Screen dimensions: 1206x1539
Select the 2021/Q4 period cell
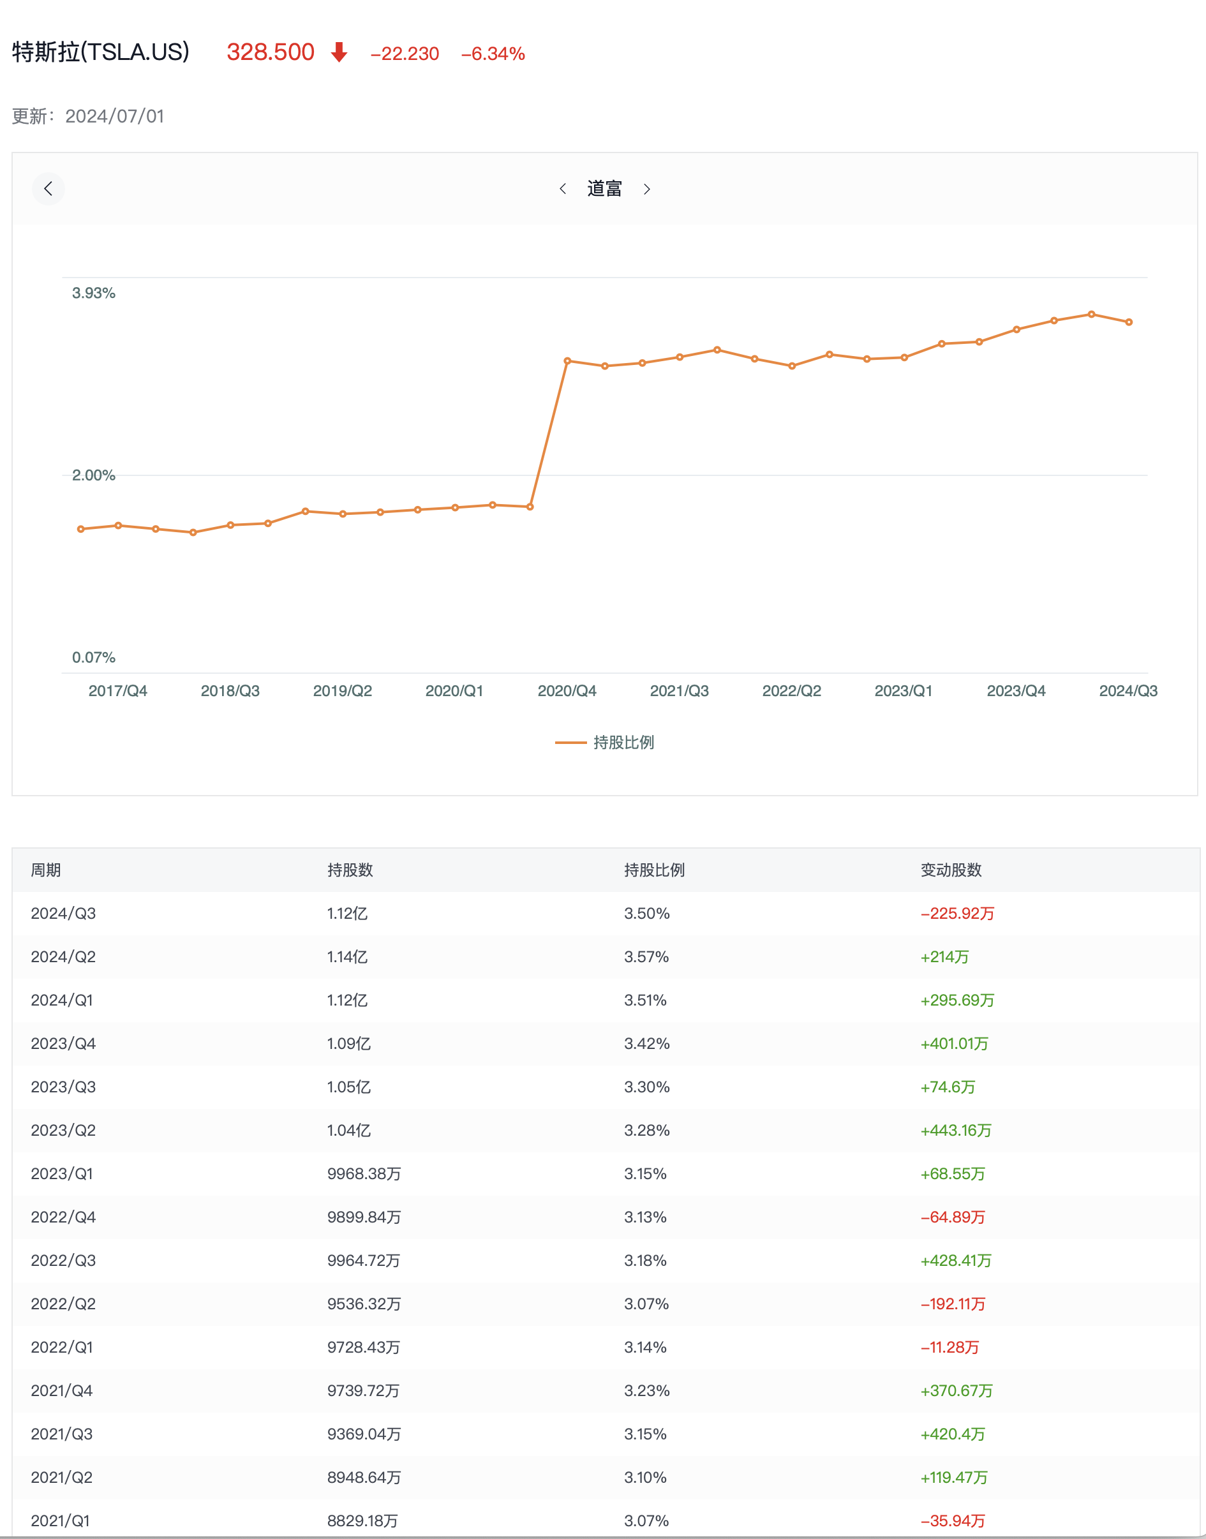tap(62, 1391)
